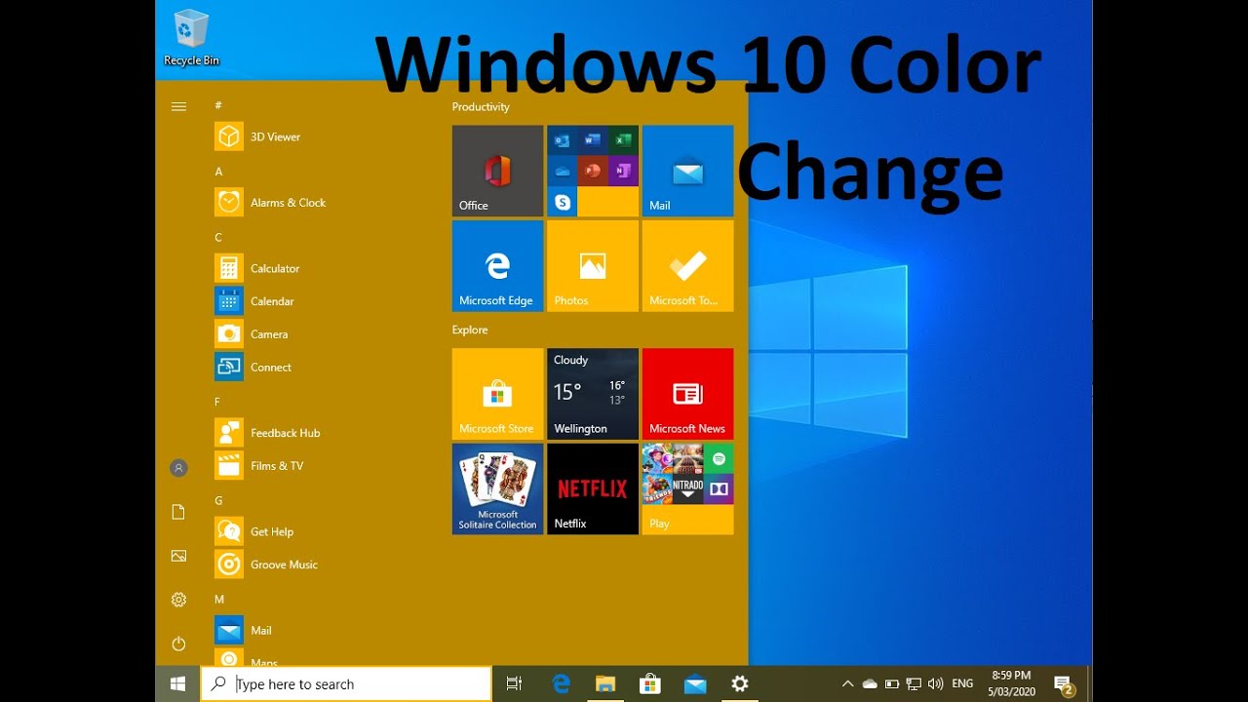Click the 'F' letter header in app list

[x=217, y=401]
